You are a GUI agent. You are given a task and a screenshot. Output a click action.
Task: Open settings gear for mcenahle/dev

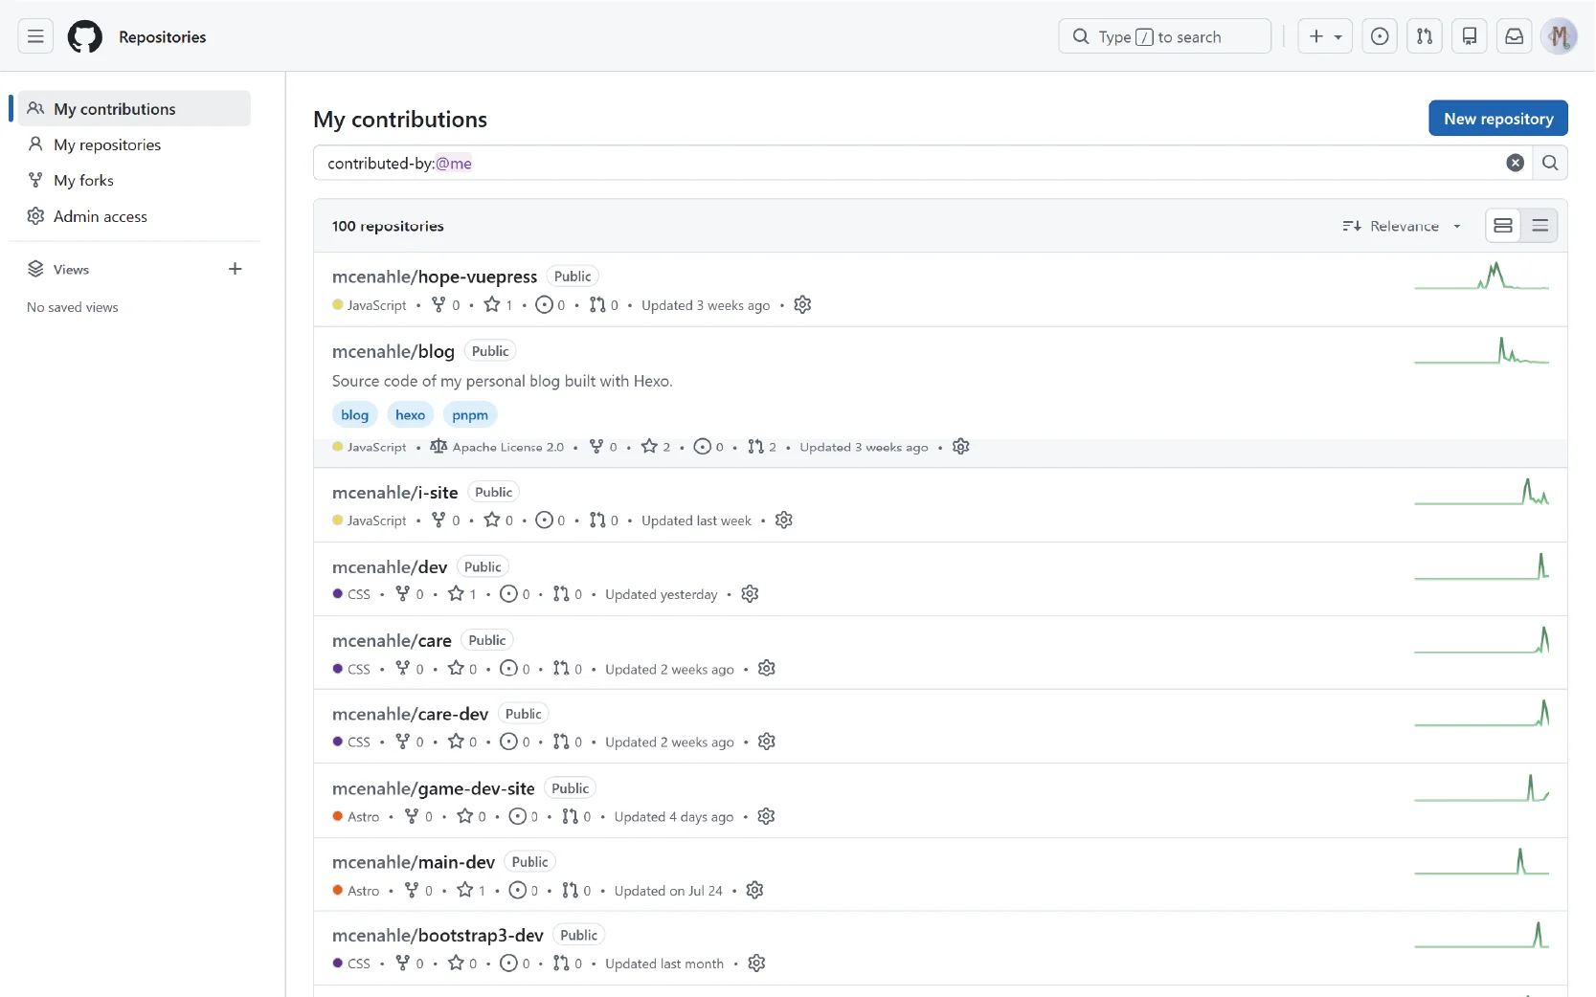(750, 594)
